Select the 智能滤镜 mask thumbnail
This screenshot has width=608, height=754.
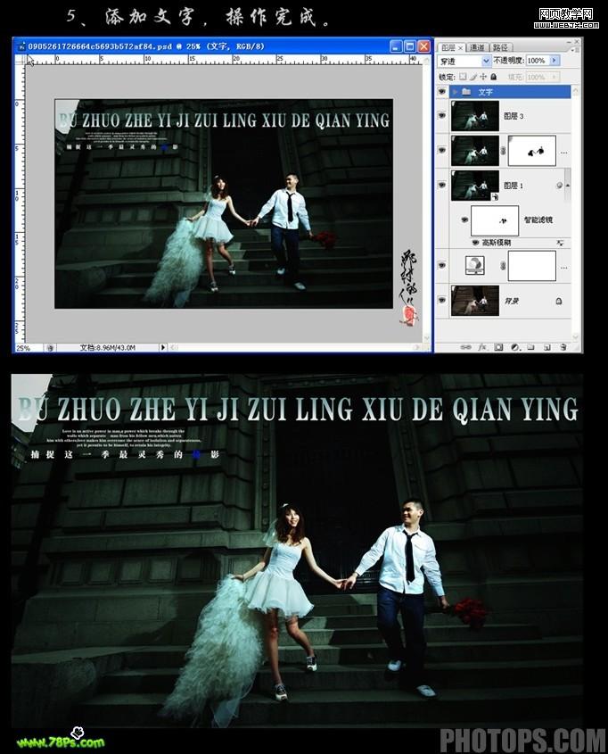(x=495, y=220)
